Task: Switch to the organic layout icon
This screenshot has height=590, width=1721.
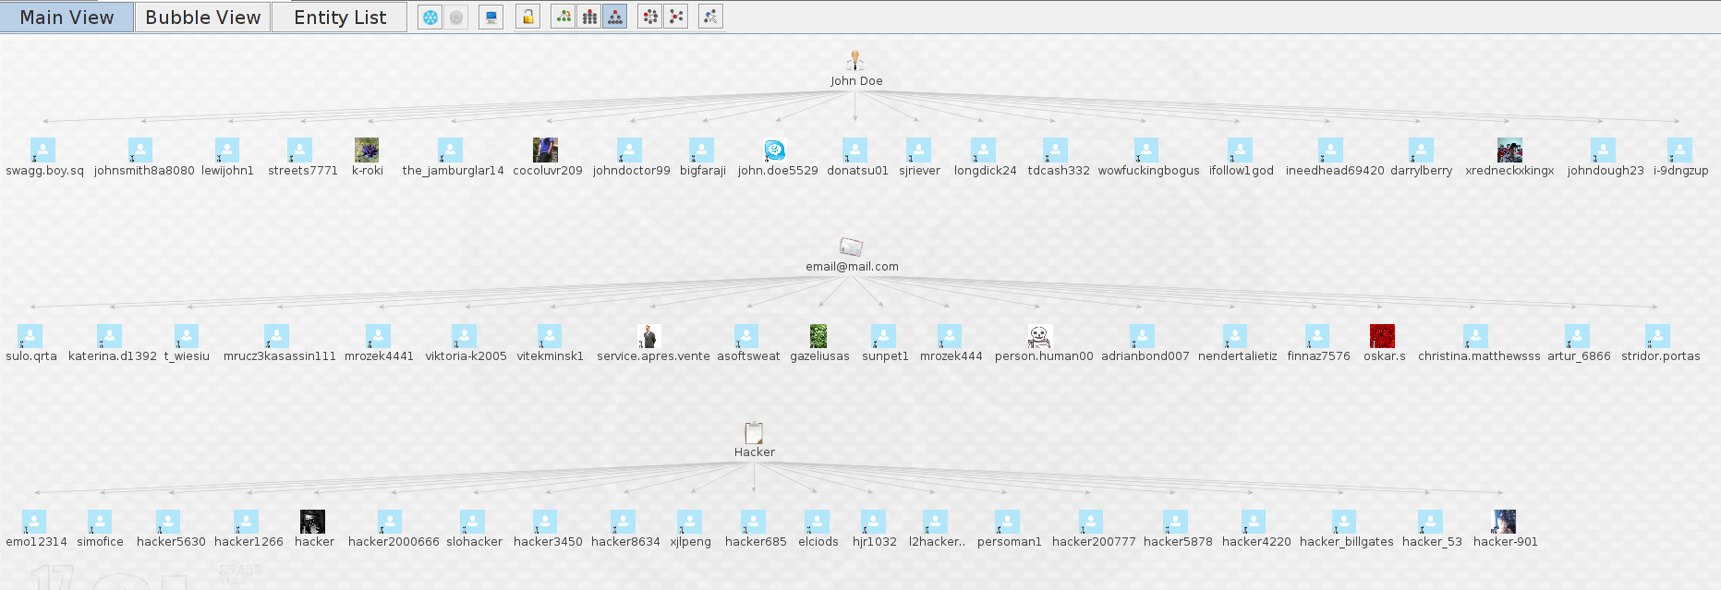Action: (676, 17)
